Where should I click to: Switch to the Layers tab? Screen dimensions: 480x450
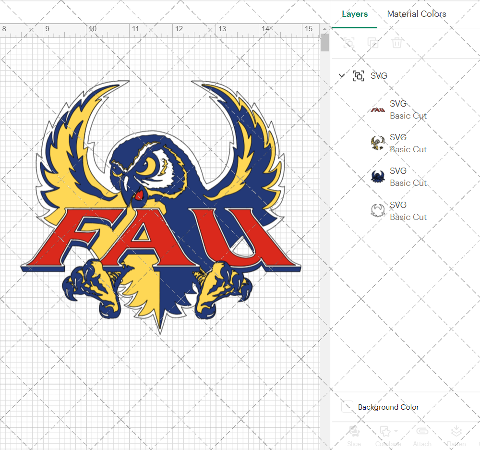point(355,14)
